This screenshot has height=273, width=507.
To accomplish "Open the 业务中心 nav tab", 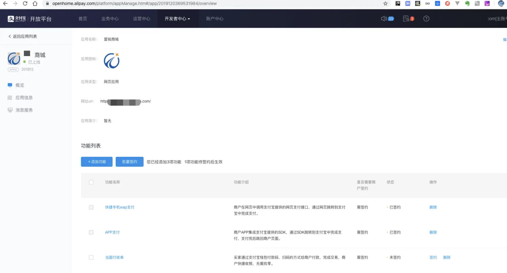I will tap(110, 19).
